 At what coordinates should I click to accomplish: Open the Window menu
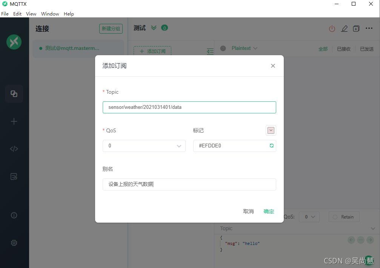pyautogui.click(x=50, y=14)
